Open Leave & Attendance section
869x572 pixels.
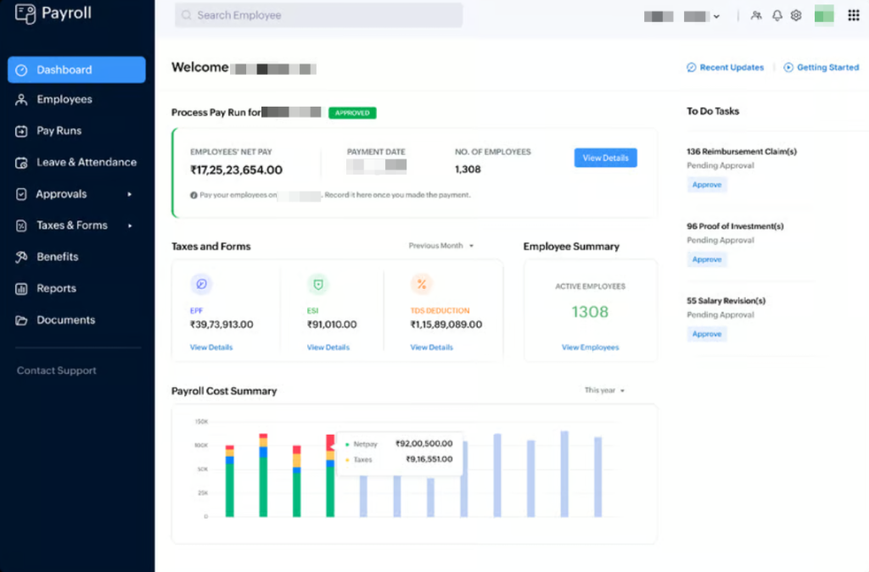(x=86, y=162)
